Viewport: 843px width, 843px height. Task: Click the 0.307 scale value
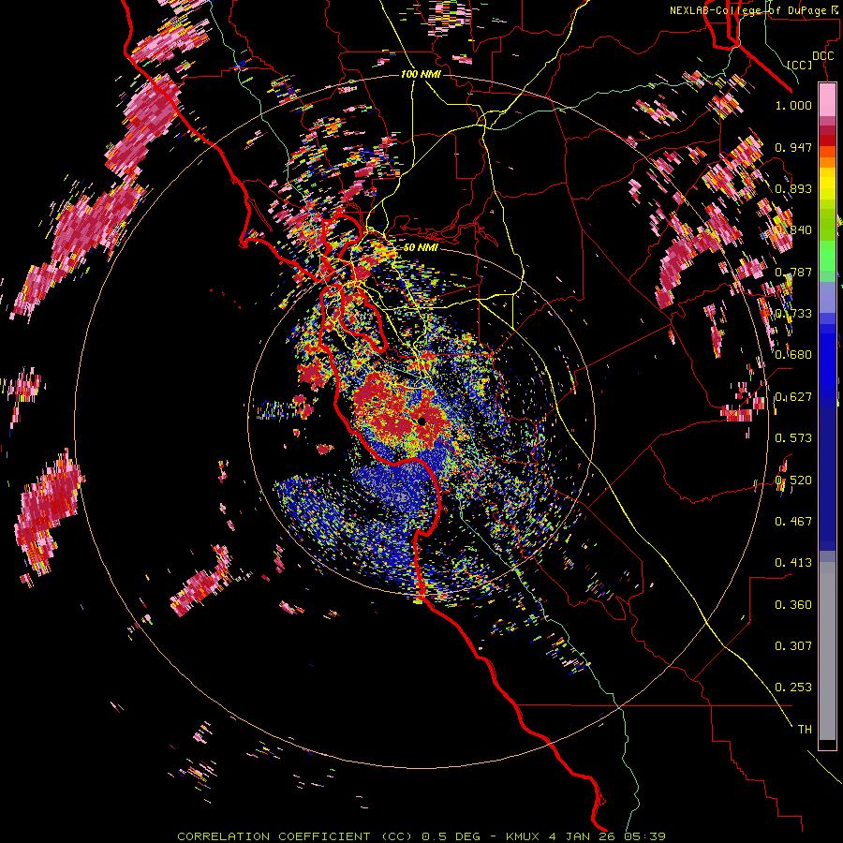[793, 646]
